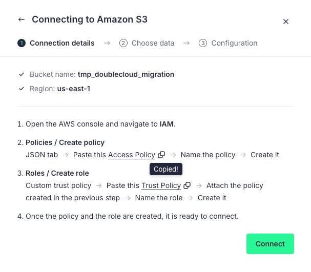Image resolution: width=311 pixels, height=272 pixels.
Task: Click step 1 number badge
Action: (22, 43)
